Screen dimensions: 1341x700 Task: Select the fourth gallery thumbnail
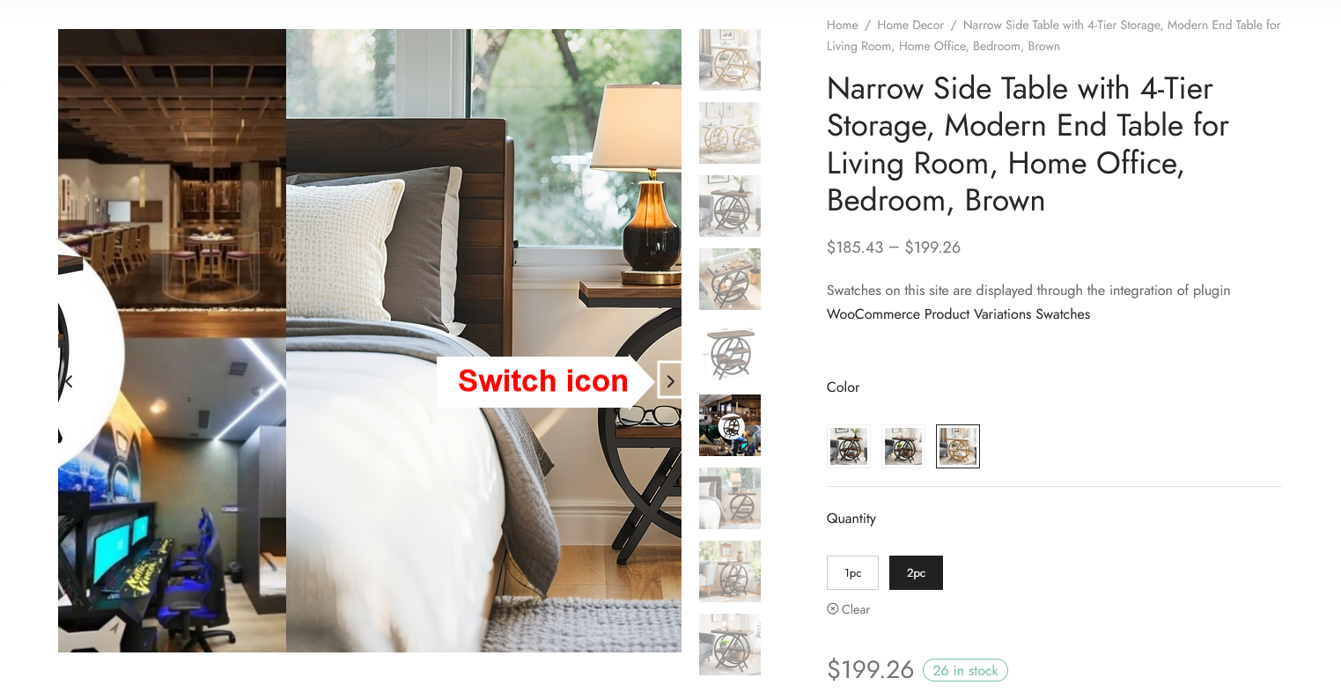pos(730,279)
